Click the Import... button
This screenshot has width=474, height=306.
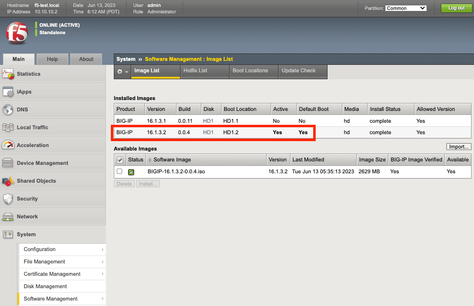[459, 147]
